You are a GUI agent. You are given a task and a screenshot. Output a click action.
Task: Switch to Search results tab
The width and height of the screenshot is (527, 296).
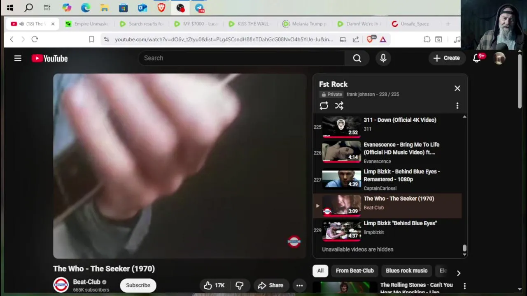142,24
